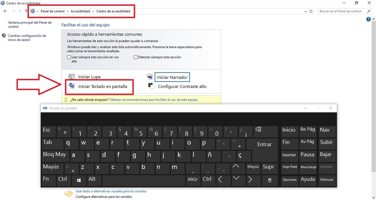
Task: Toggle the AltGr key
Action: pos(193,180)
